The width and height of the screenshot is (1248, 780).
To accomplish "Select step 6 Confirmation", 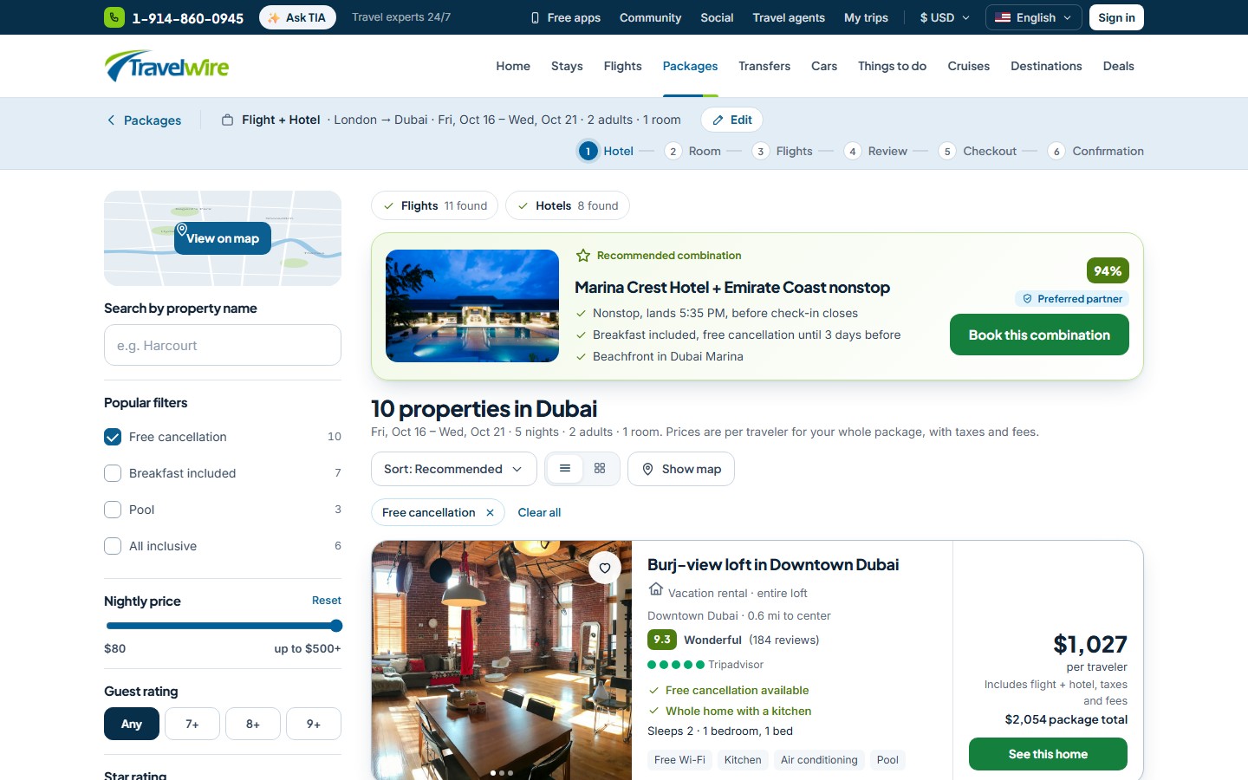I will (x=1095, y=151).
